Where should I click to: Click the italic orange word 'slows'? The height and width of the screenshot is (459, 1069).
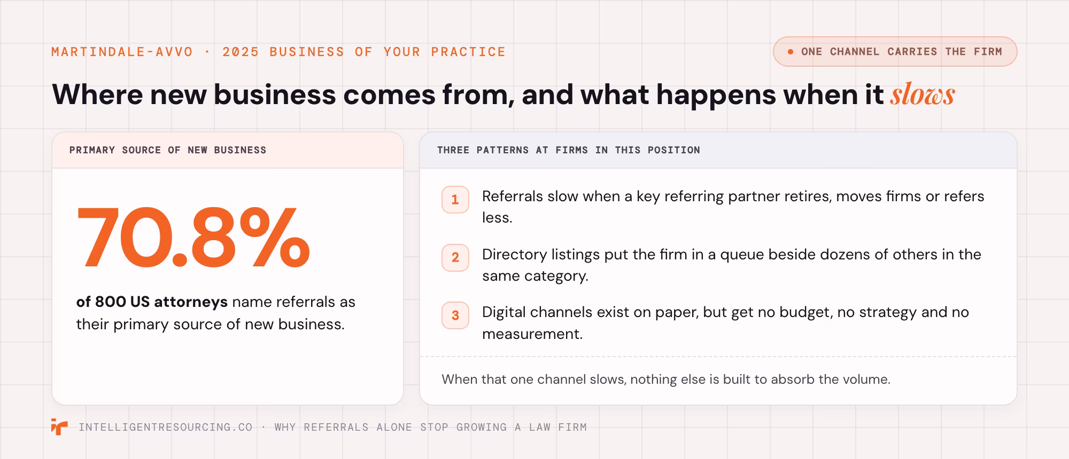click(923, 94)
